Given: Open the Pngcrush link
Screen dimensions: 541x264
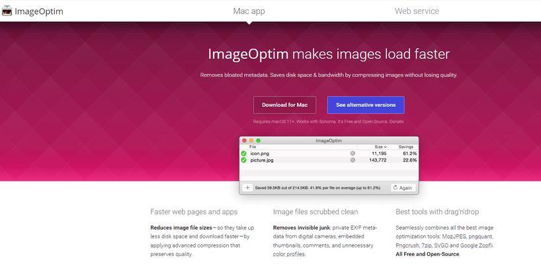Looking at the screenshot, I should (x=407, y=246).
